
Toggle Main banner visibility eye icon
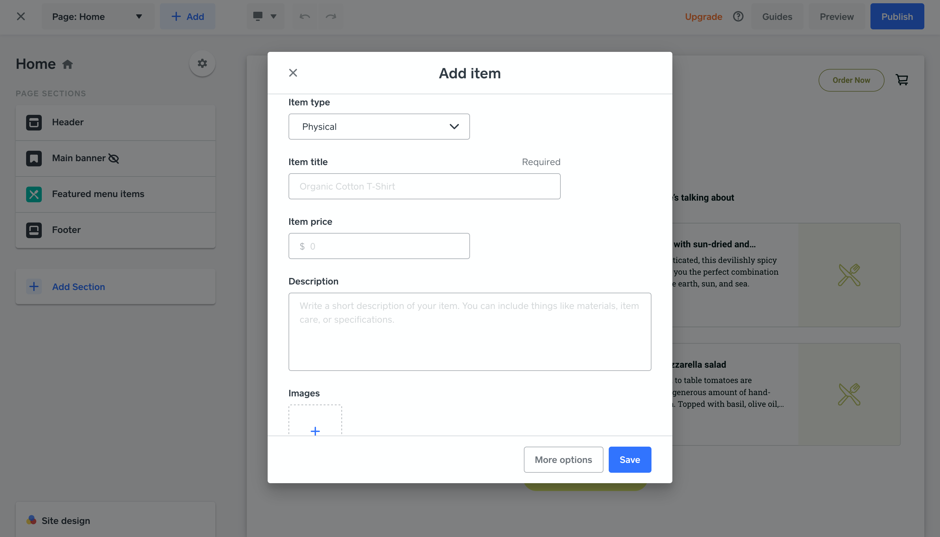tap(114, 158)
